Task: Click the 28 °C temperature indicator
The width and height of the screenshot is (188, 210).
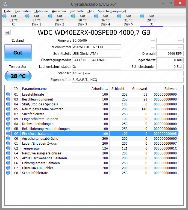Action: coord(18,76)
